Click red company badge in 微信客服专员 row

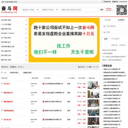tap(43, 102)
